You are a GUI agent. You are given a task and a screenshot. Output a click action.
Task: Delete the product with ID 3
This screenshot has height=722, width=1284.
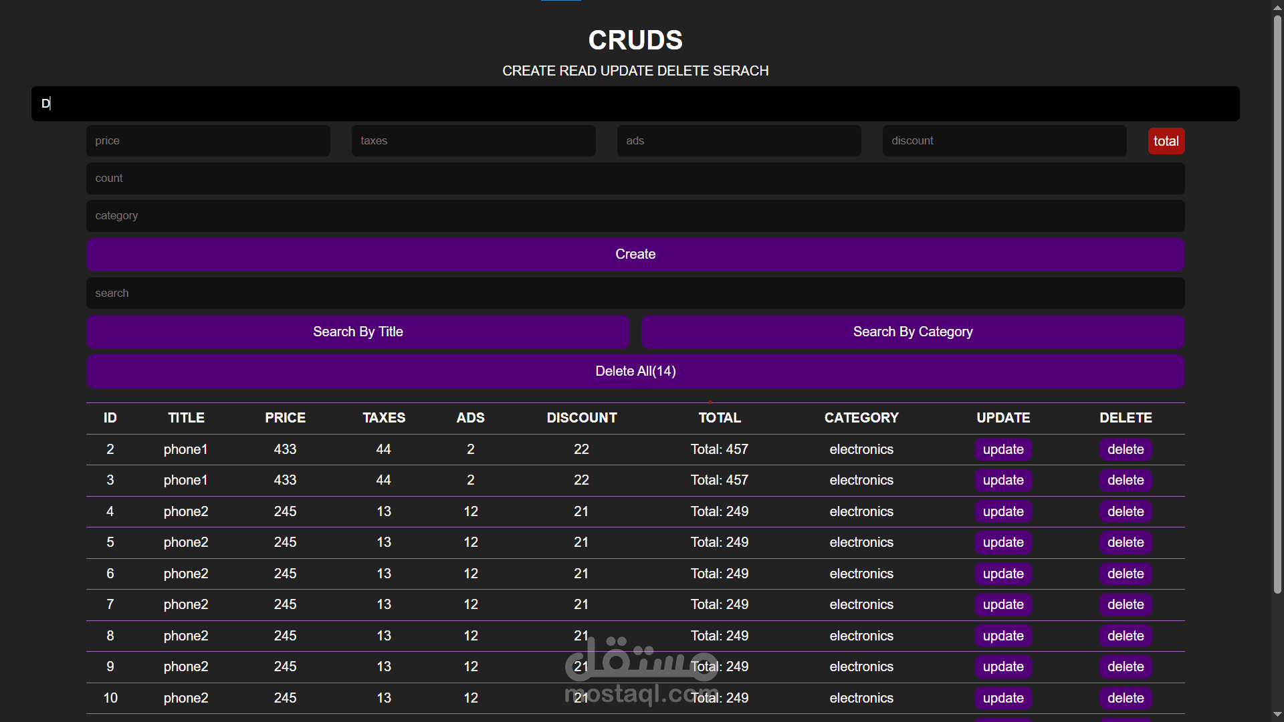click(x=1125, y=480)
